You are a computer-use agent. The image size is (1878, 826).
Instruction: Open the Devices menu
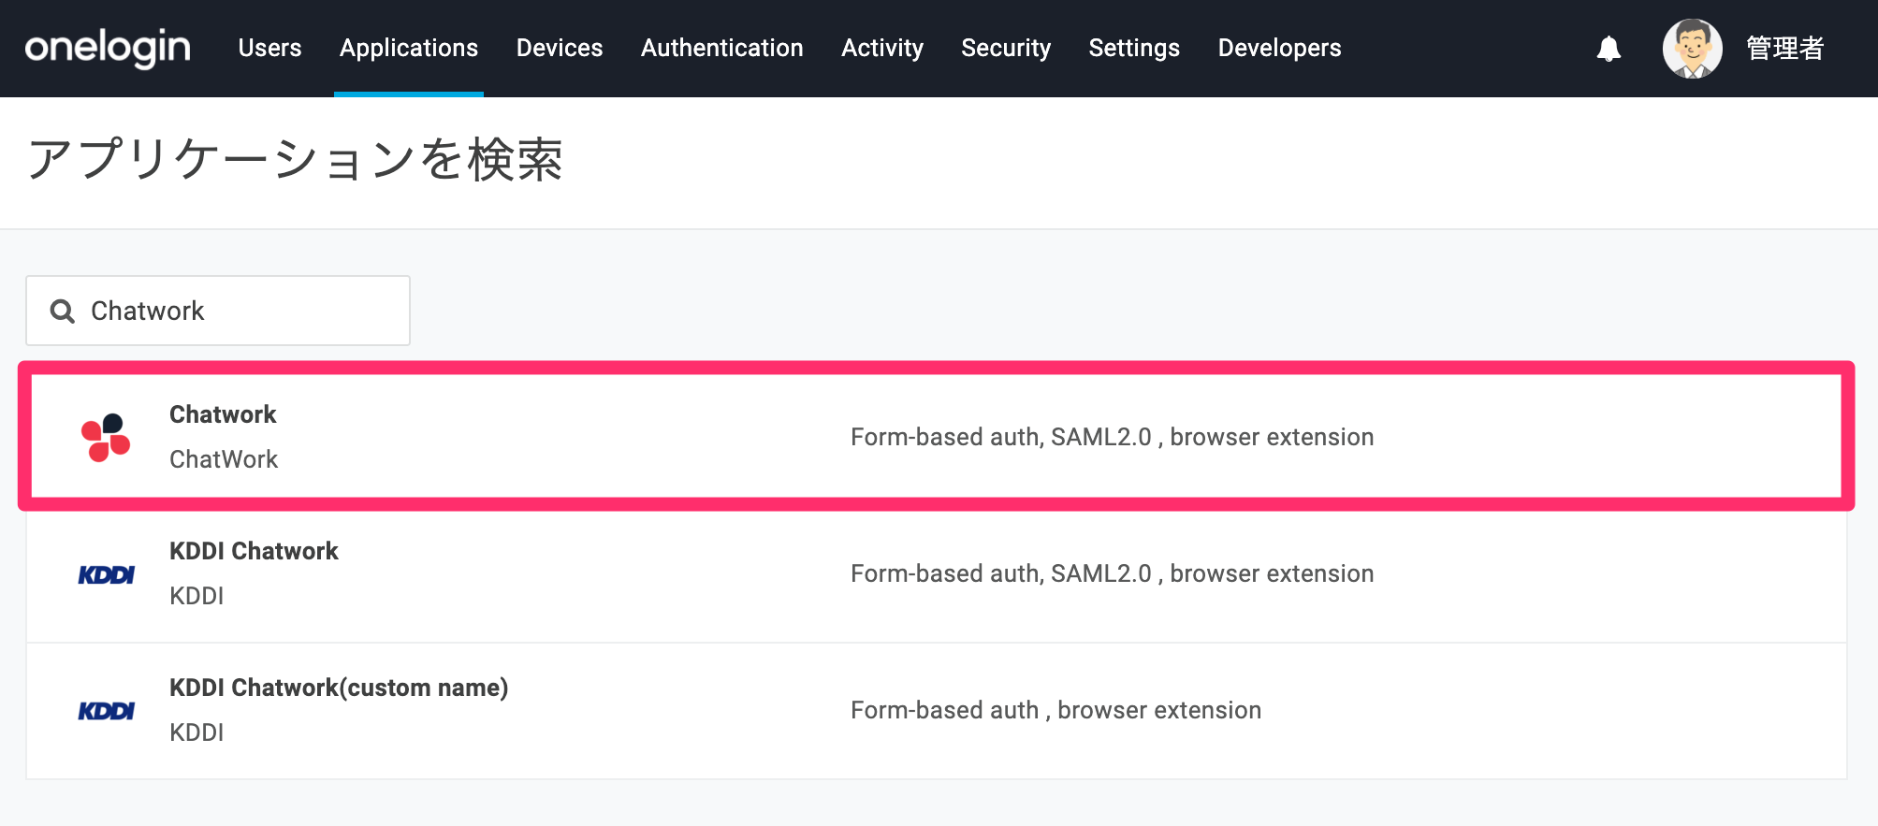click(x=560, y=48)
